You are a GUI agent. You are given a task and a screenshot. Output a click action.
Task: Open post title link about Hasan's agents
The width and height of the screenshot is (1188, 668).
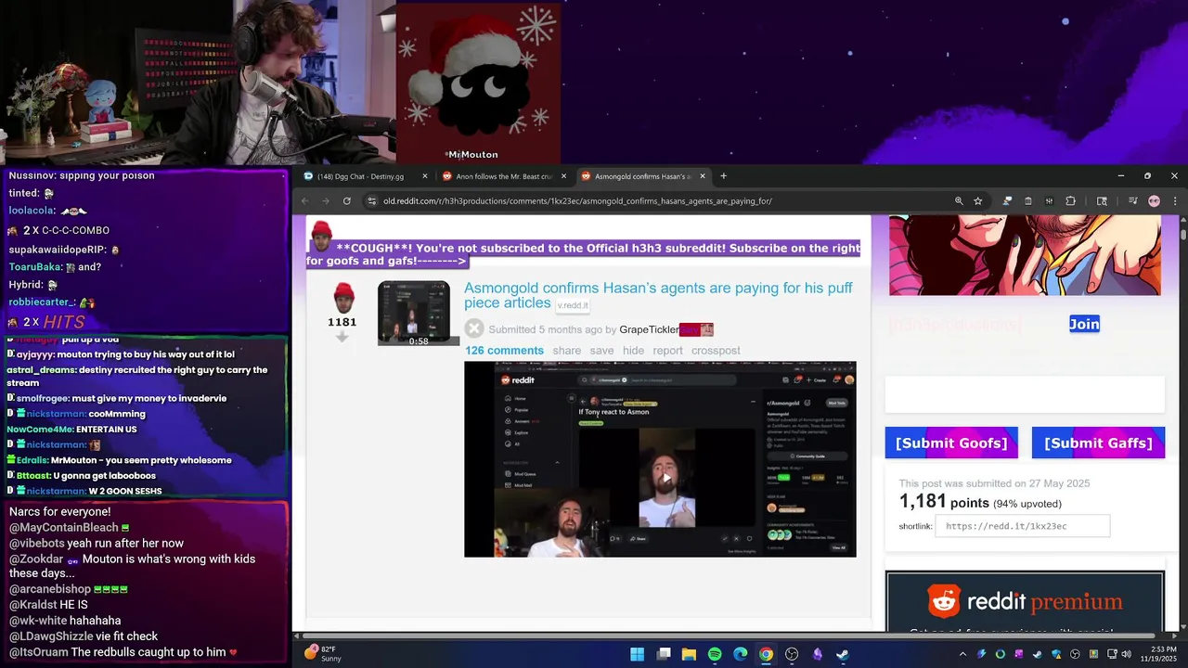click(x=658, y=295)
